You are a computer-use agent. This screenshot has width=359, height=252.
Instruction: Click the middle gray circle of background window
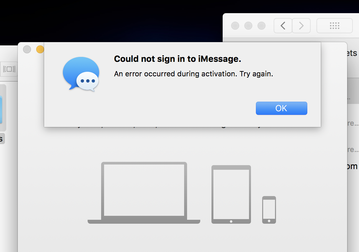pyautogui.click(x=248, y=26)
